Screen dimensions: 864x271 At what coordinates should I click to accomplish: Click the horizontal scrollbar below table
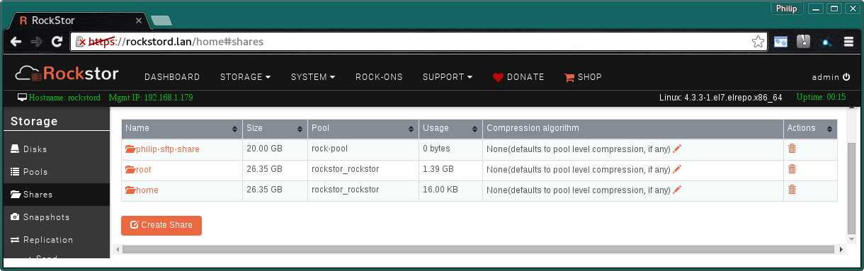pyautogui.click(x=478, y=249)
